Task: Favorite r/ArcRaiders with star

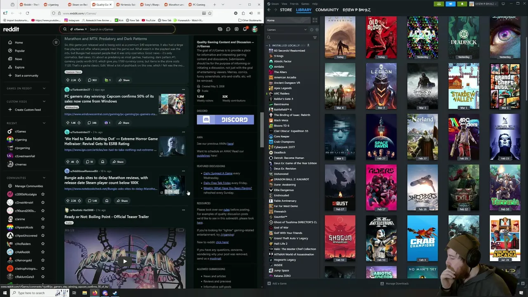Action: pos(42,244)
